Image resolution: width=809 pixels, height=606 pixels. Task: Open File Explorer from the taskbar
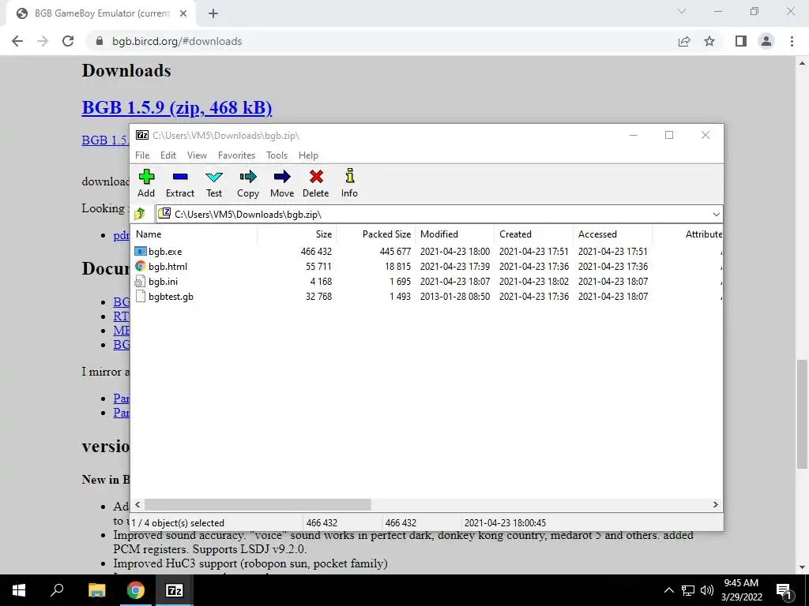point(96,590)
